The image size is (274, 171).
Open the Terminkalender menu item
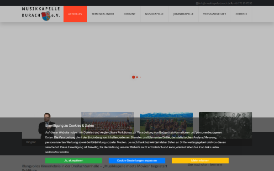point(103,14)
